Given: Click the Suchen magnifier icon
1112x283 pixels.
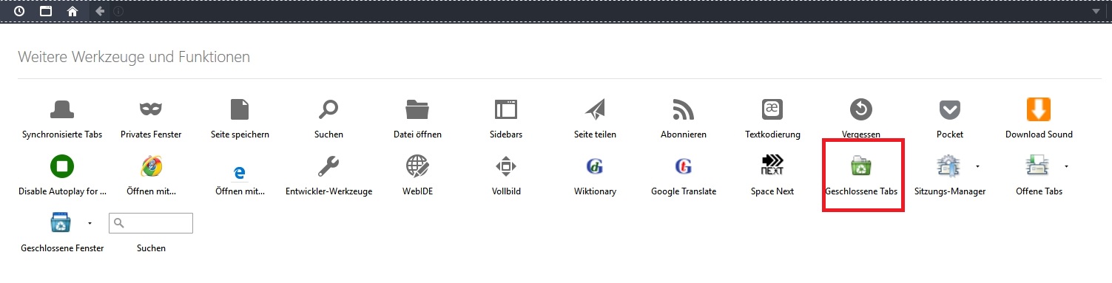Looking at the screenshot, I should tap(328, 109).
